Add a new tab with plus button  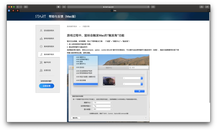(209, 10)
